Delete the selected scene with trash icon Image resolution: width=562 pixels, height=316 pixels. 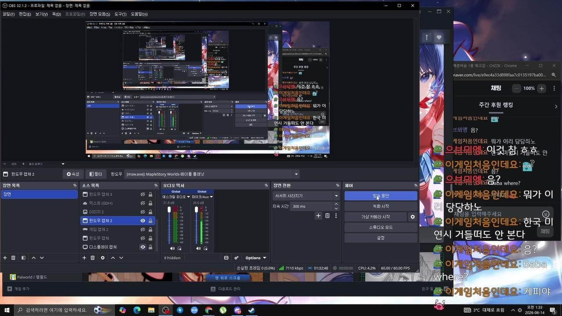pos(14,258)
